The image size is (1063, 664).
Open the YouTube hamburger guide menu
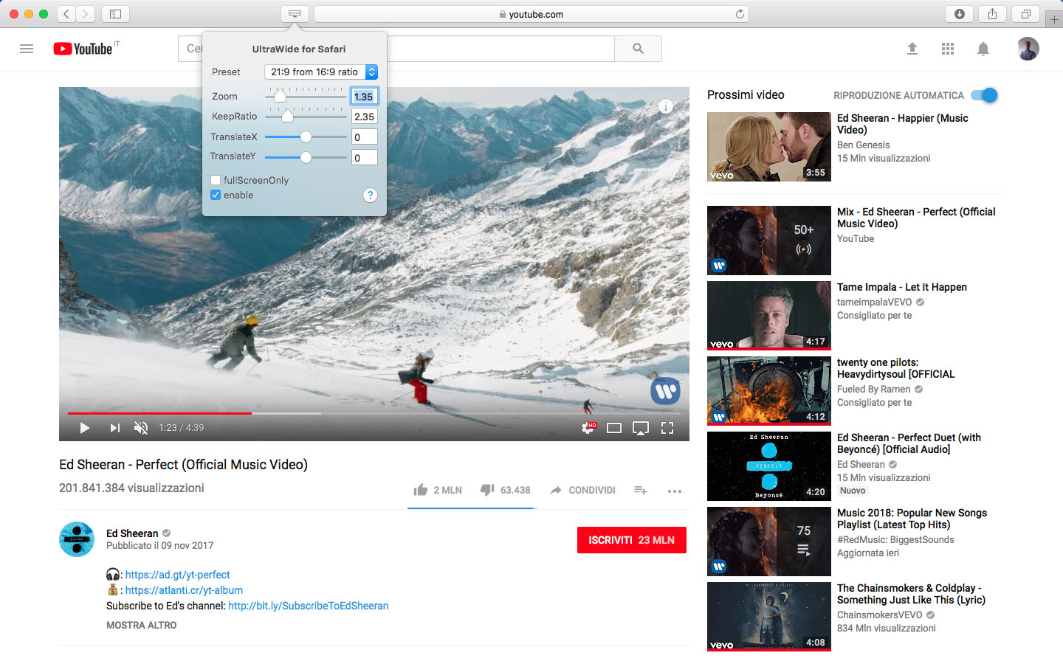tap(27, 49)
